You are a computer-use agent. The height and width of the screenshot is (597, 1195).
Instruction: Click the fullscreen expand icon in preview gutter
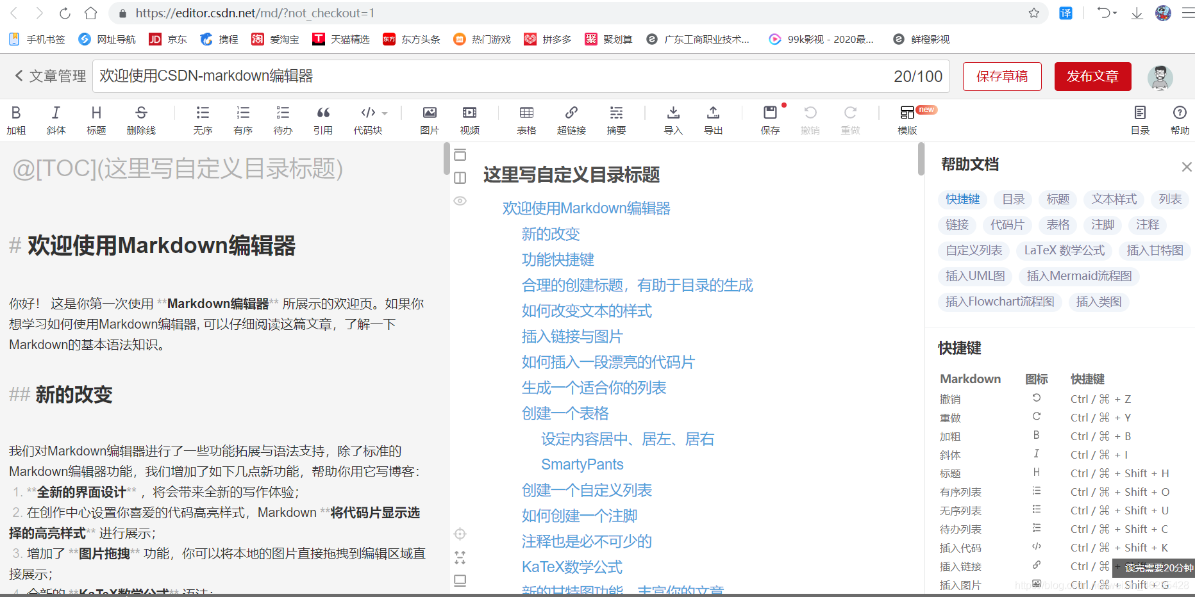click(x=460, y=557)
